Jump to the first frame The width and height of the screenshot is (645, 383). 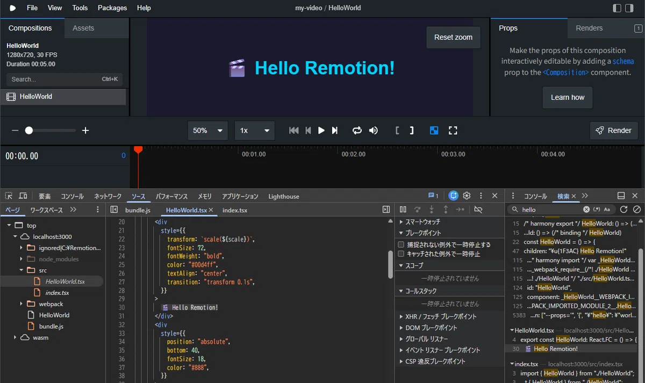pyautogui.click(x=294, y=131)
